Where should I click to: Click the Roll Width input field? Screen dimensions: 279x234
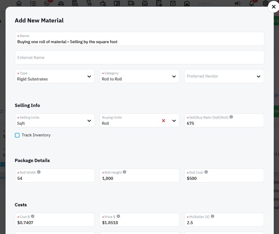click(55, 178)
